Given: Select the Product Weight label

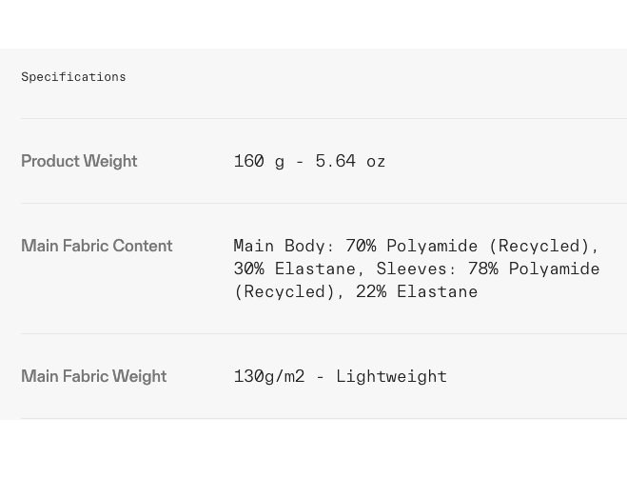Looking at the screenshot, I should click(x=79, y=161).
